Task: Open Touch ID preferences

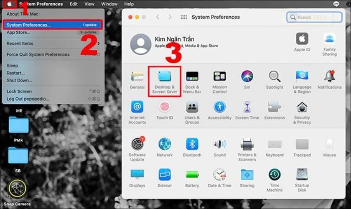Action: point(165,111)
